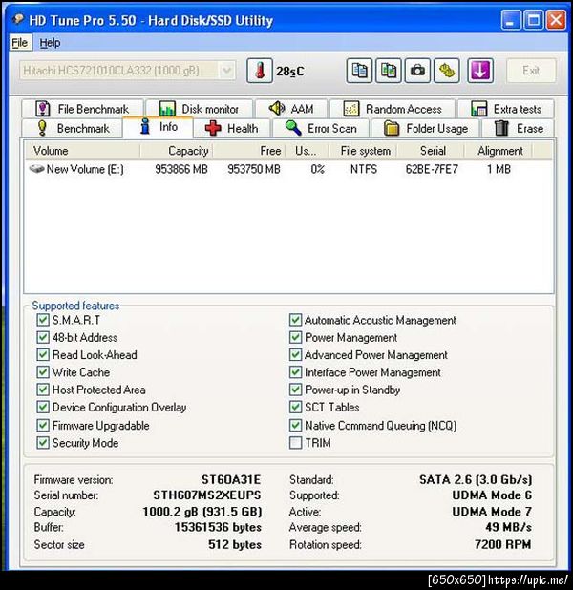Viewport: 573px width, 590px height.
Task: Click the thermometer temperature icon
Action: click(260, 71)
